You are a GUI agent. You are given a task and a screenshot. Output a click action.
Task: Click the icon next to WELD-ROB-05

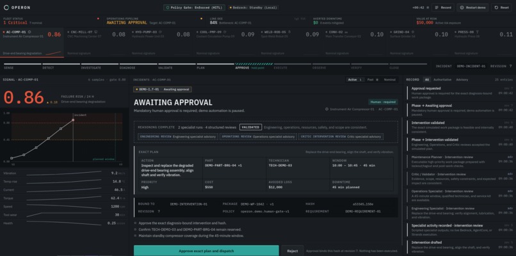(x=289, y=32)
